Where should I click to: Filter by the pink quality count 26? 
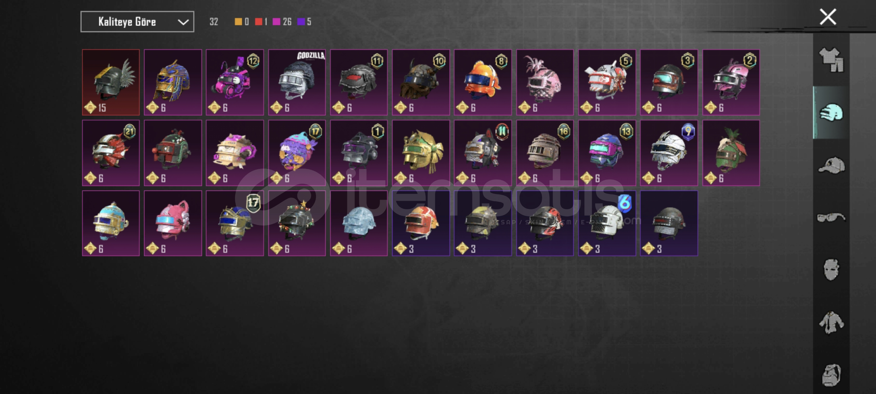pyautogui.click(x=282, y=22)
